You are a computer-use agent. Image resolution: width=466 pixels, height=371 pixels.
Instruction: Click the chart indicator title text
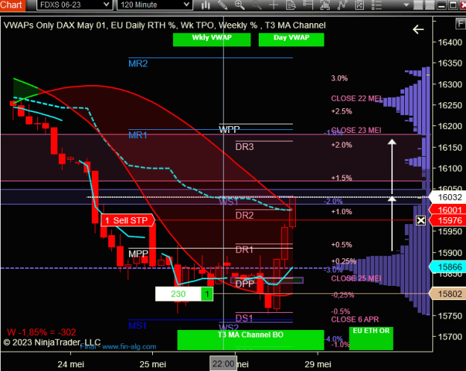(x=164, y=25)
